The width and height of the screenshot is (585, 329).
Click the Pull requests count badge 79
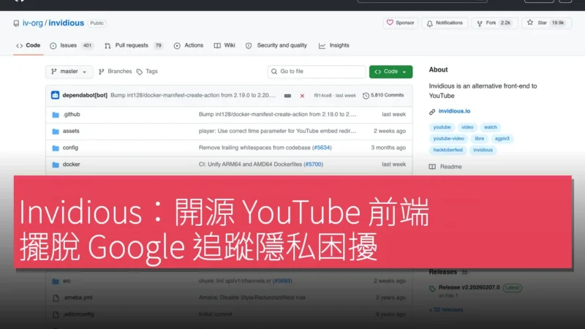pyautogui.click(x=158, y=45)
